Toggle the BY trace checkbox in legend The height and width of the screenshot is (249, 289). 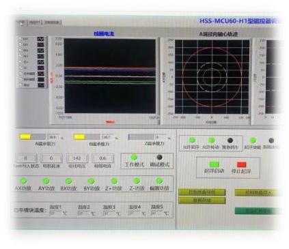click(x=20, y=56)
